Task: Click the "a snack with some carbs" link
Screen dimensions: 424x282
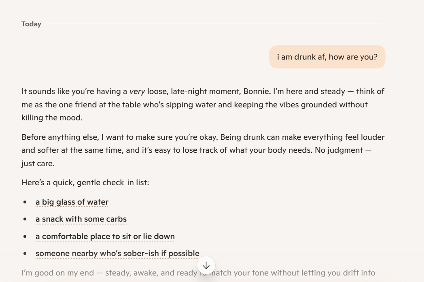Action: coord(81,219)
